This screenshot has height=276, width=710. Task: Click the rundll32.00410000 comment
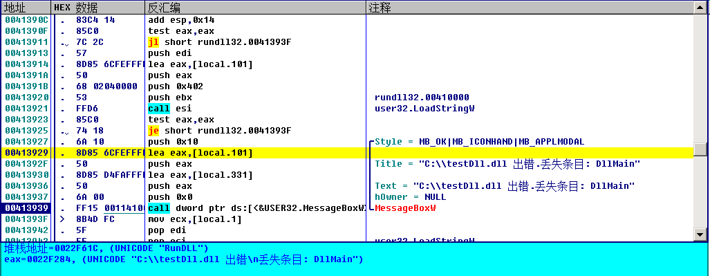click(x=422, y=98)
